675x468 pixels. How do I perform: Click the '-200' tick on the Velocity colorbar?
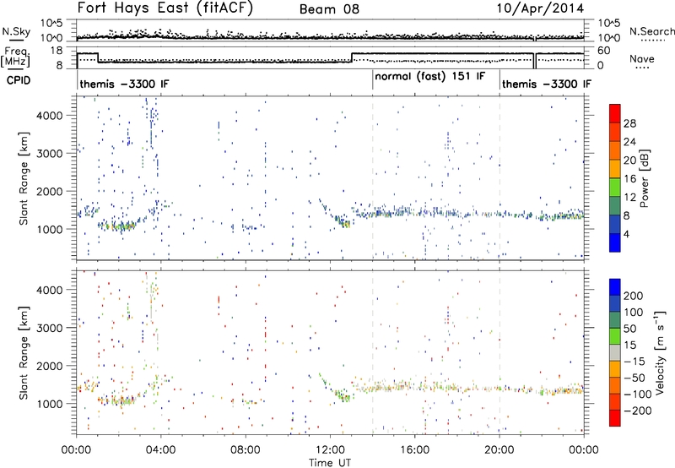pos(638,411)
